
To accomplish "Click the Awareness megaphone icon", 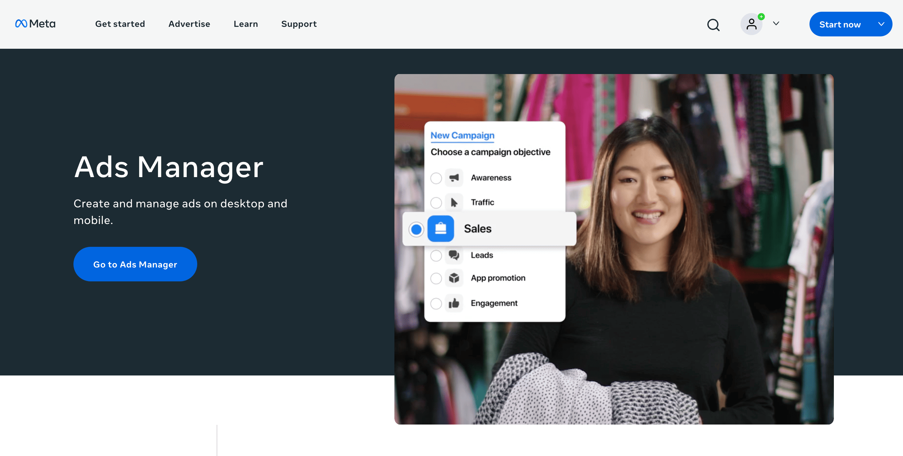I will 454,178.
